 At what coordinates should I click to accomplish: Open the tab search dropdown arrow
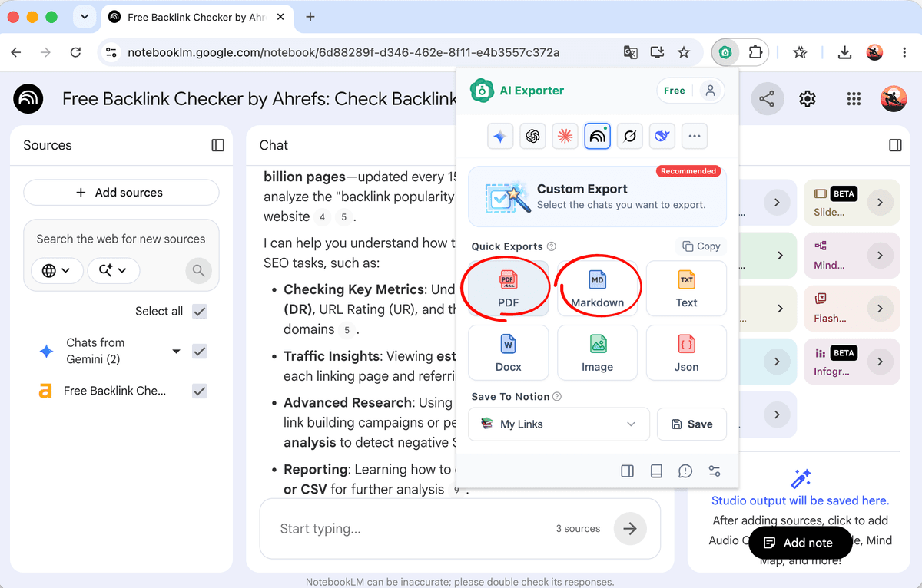point(84,17)
